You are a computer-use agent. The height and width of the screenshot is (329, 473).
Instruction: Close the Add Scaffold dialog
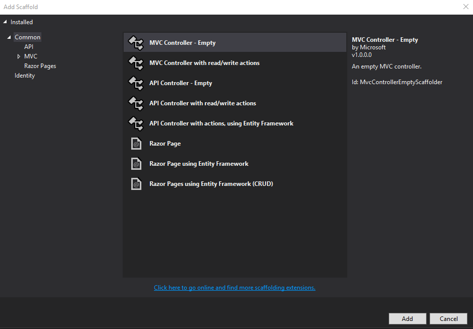[x=465, y=7]
